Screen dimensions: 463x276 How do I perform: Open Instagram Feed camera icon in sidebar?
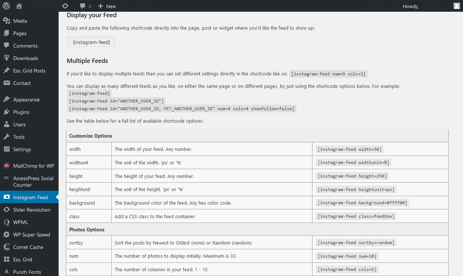tap(7, 197)
